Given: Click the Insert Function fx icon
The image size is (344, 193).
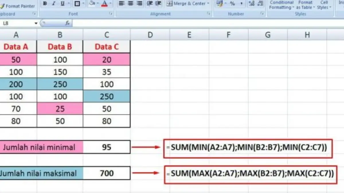Looking at the screenshot, I should [x=68, y=23].
